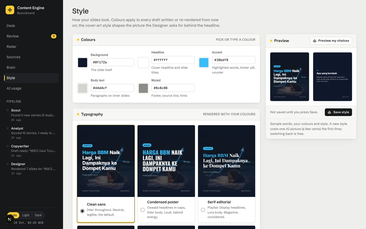Screen dimensions: 366x229
Task: Click the Preview my choices button
Action: point(331,41)
